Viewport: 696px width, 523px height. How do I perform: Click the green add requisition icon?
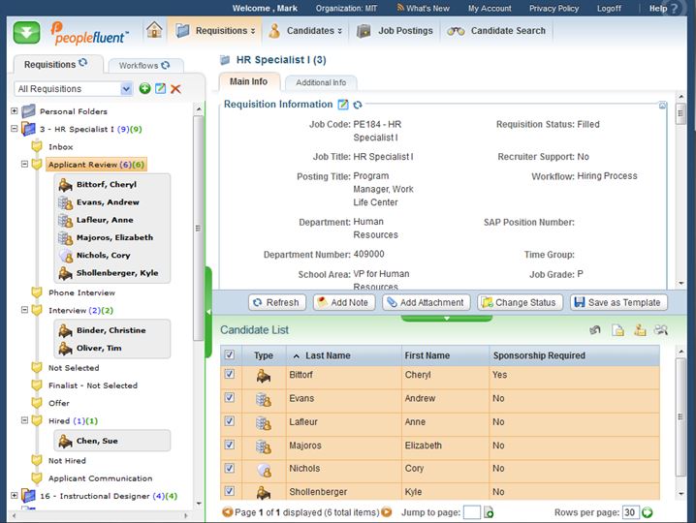click(144, 89)
